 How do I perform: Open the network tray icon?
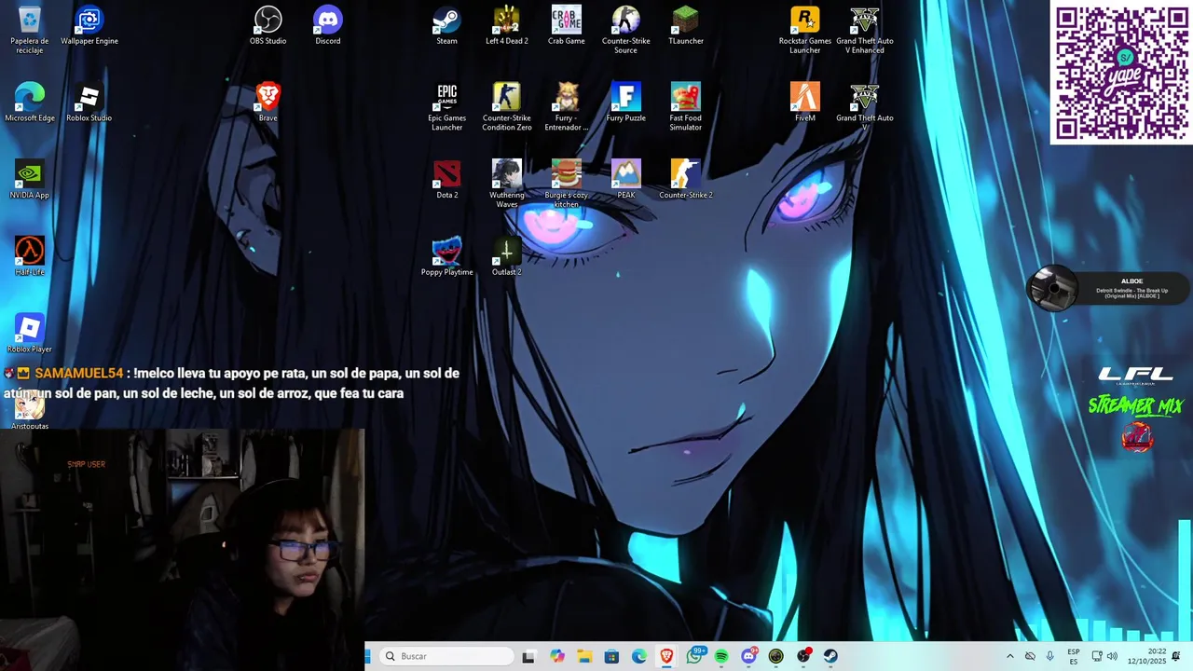click(1097, 656)
